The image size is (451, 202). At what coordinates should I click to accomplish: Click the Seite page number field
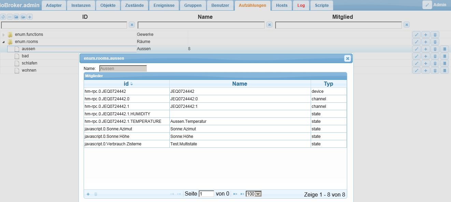[206, 194]
